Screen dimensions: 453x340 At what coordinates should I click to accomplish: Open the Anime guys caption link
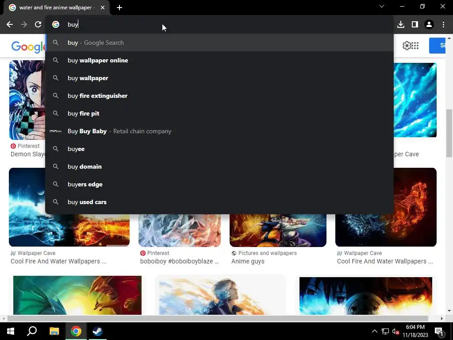pyautogui.click(x=248, y=261)
